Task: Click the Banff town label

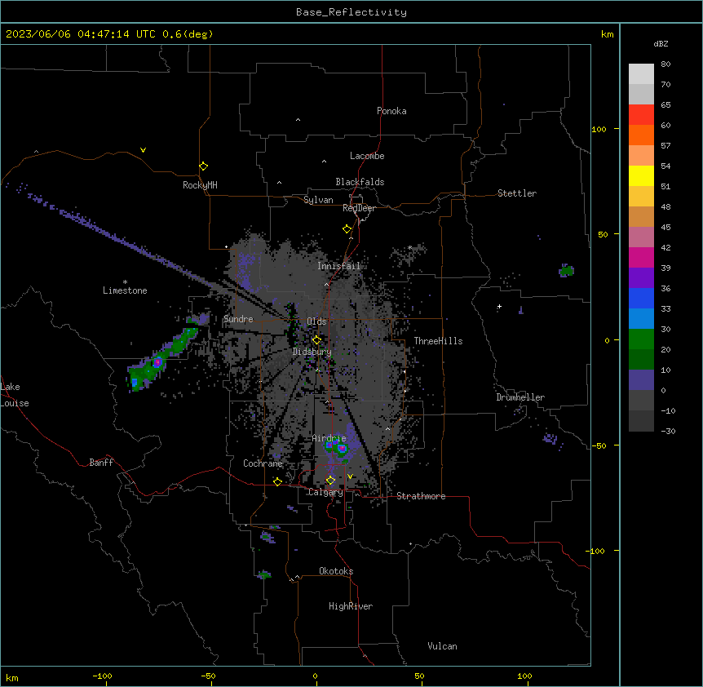Action: click(x=101, y=463)
